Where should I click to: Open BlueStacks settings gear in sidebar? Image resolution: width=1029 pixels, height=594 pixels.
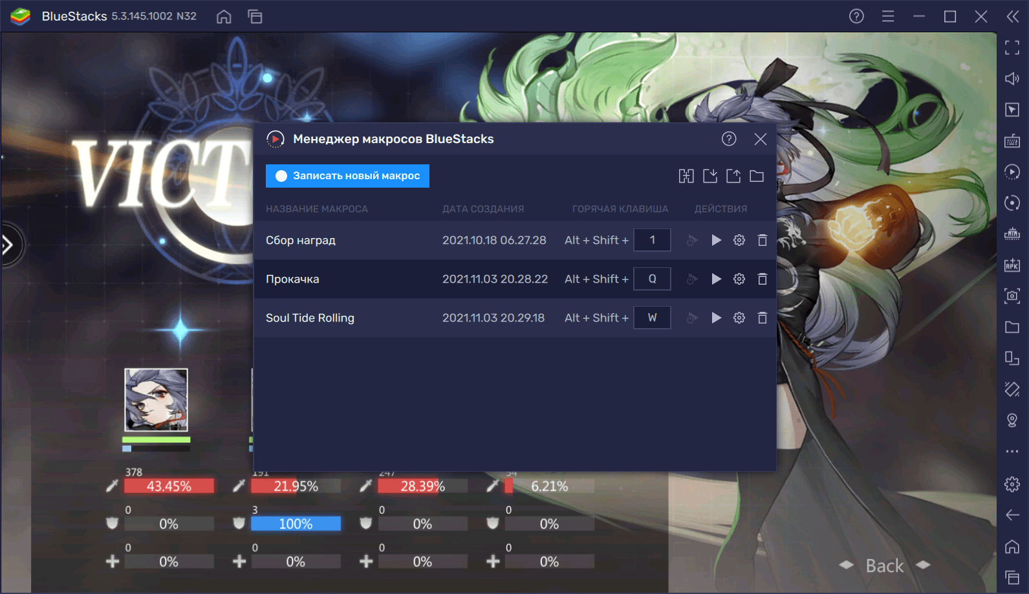1012,484
